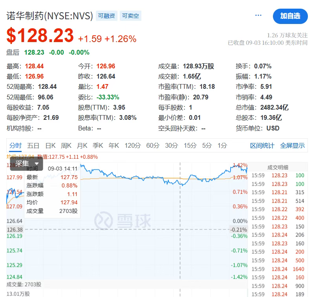Open the three-dot more options menu
The height and width of the screenshot is (297, 324).
tap(258, 15)
